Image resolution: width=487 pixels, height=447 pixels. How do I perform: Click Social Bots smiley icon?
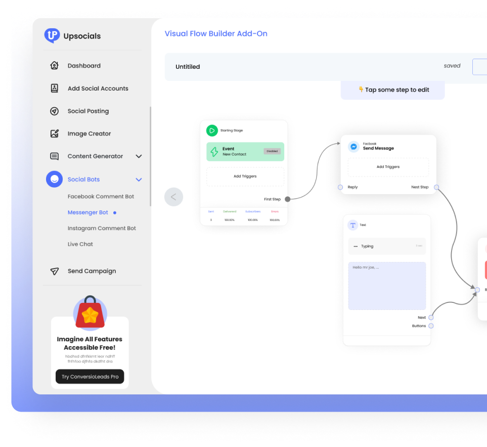pos(54,179)
